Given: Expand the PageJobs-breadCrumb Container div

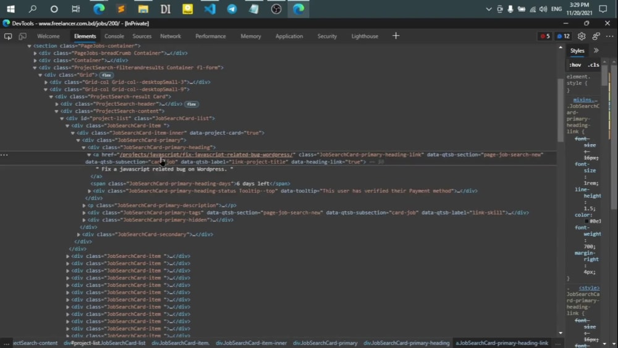Looking at the screenshot, I should [x=35, y=53].
